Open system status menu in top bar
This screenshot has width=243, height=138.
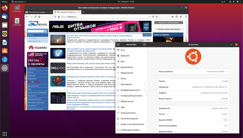coord(235,2)
